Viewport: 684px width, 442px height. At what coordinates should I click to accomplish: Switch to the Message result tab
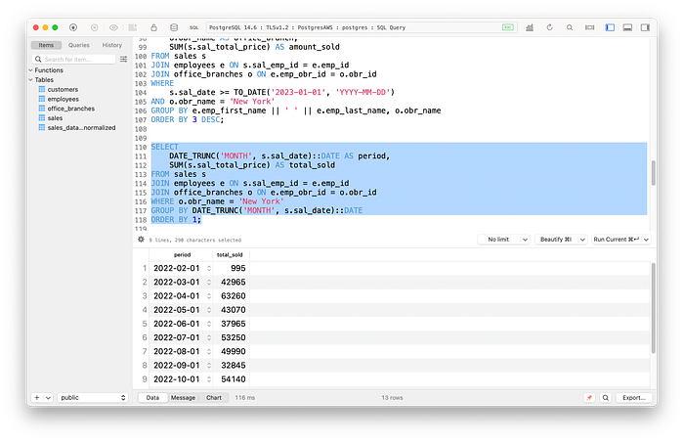184,397
